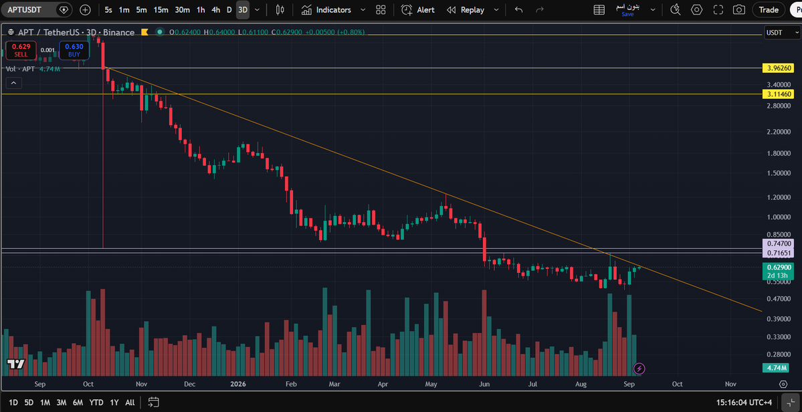This screenshot has height=412, width=802.
Task: Set date range to 5D
Action: pos(29,402)
